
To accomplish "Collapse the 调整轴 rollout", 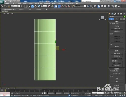I will click(117, 22).
